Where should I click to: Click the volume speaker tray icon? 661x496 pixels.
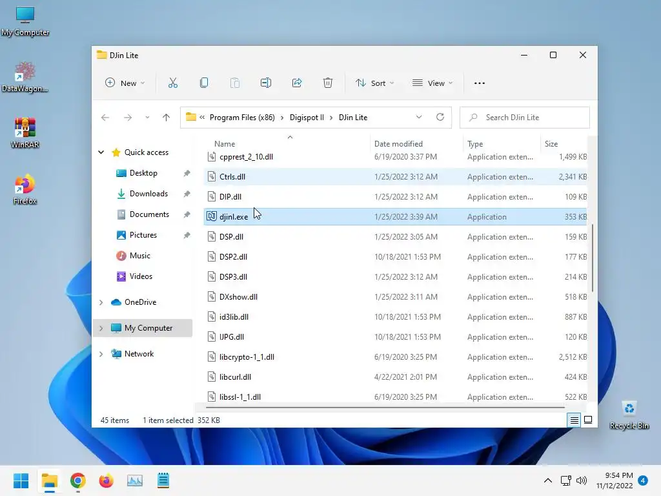pyautogui.click(x=582, y=480)
